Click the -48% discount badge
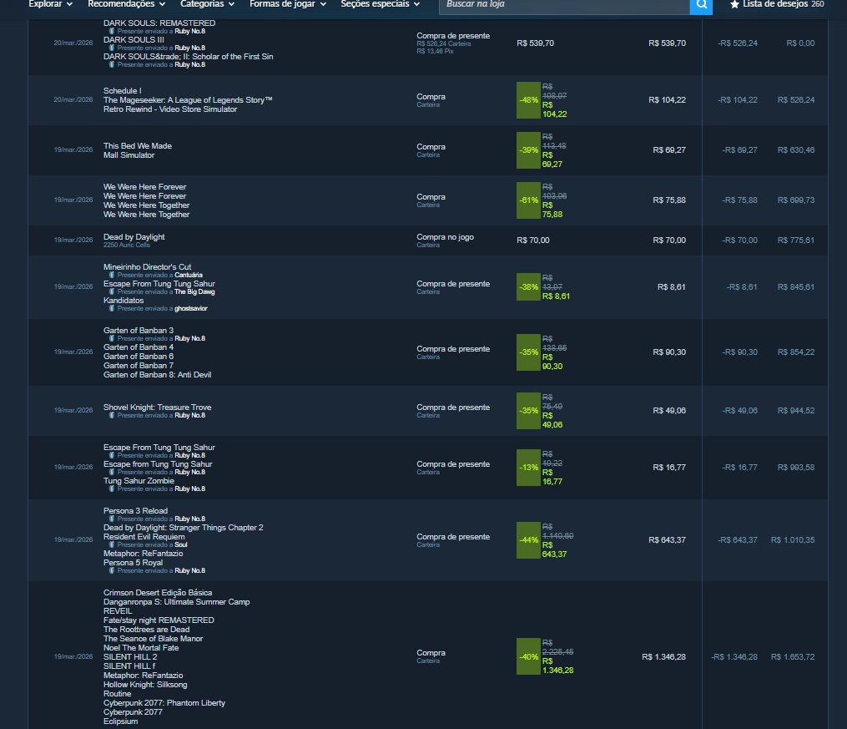847x729 pixels. [528, 100]
